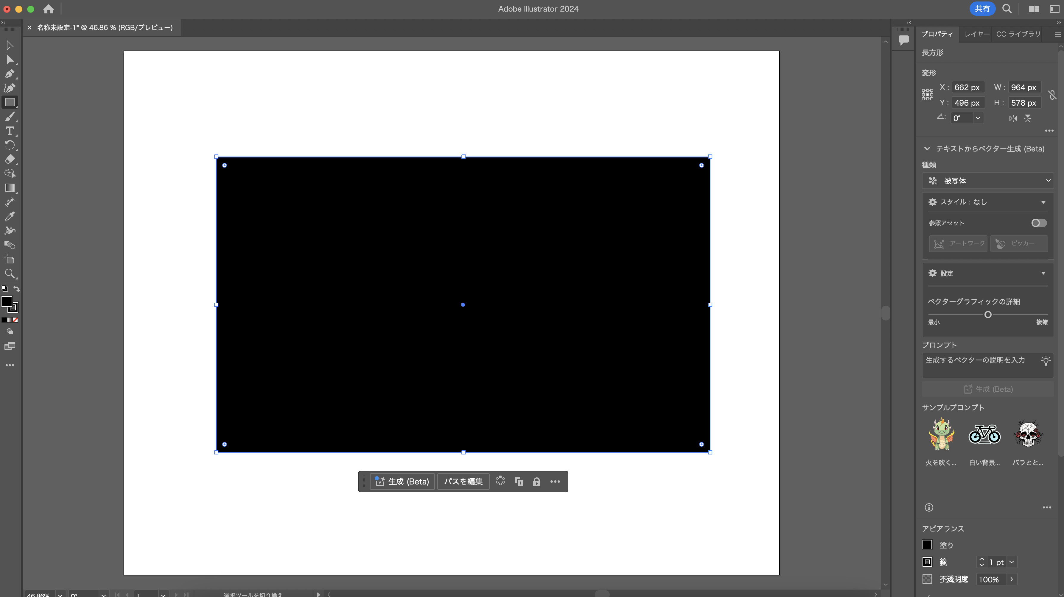Viewport: 1064px width, 597px height.
Task: Click flip vertical icon in Transform
Action: point(1028,118)
